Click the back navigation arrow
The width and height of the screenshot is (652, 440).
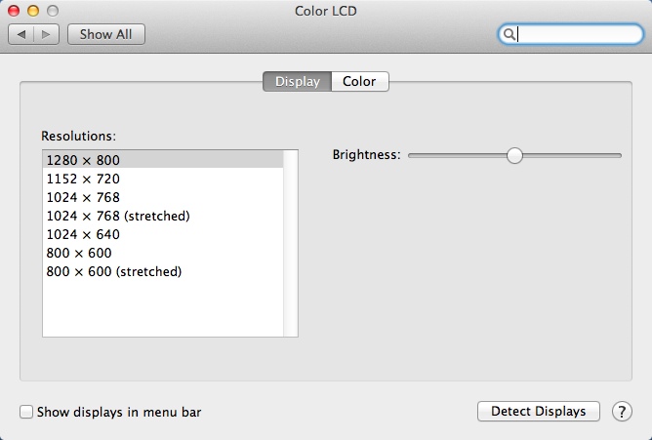[x=21, y=34]
